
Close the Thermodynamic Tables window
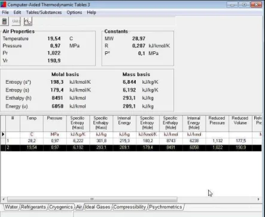click(256, 5)
